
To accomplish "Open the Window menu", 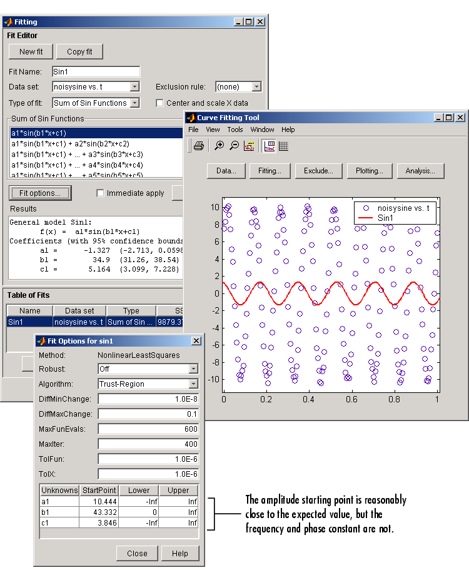I will point(263,130).
